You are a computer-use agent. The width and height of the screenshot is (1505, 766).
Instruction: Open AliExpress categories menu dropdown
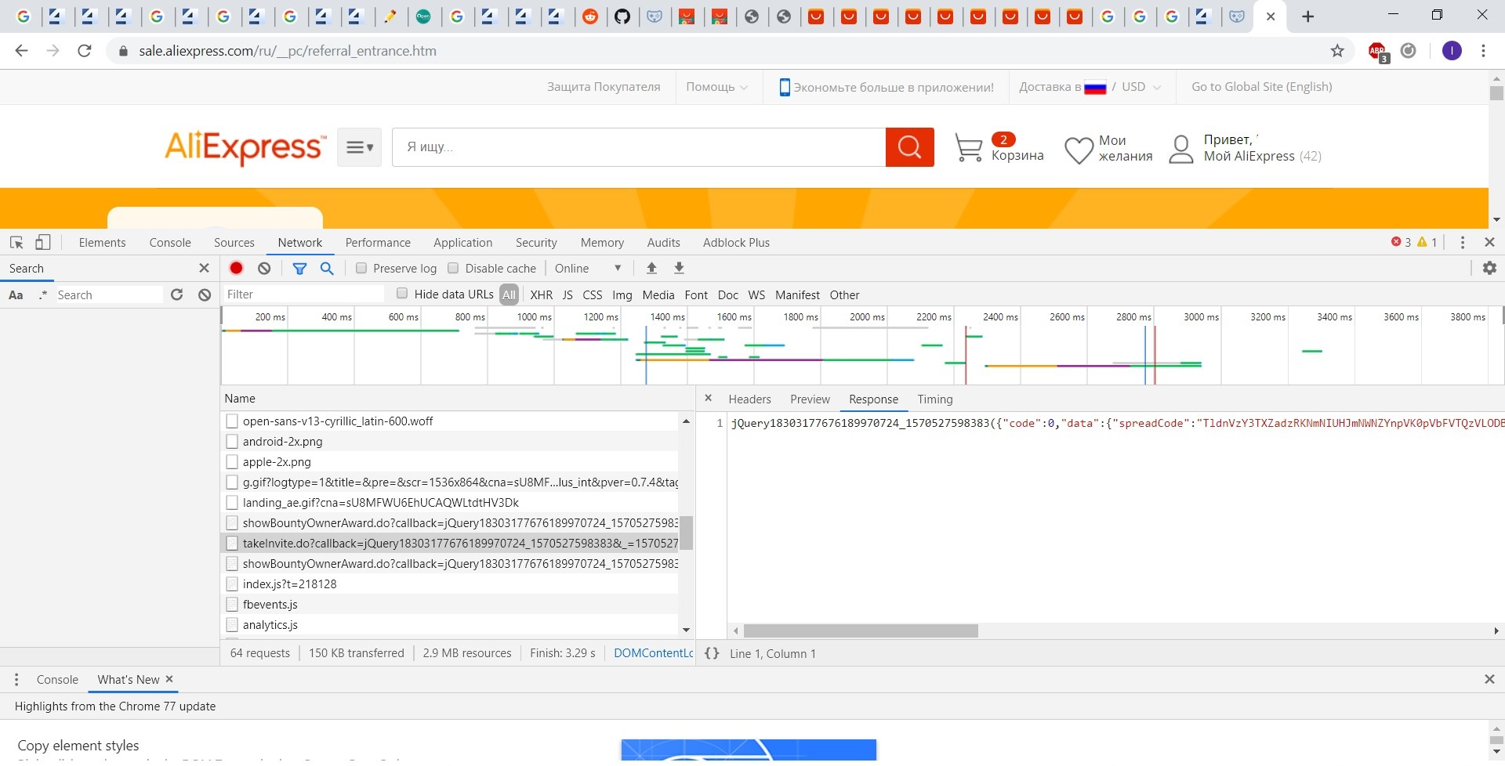(359, 147)
